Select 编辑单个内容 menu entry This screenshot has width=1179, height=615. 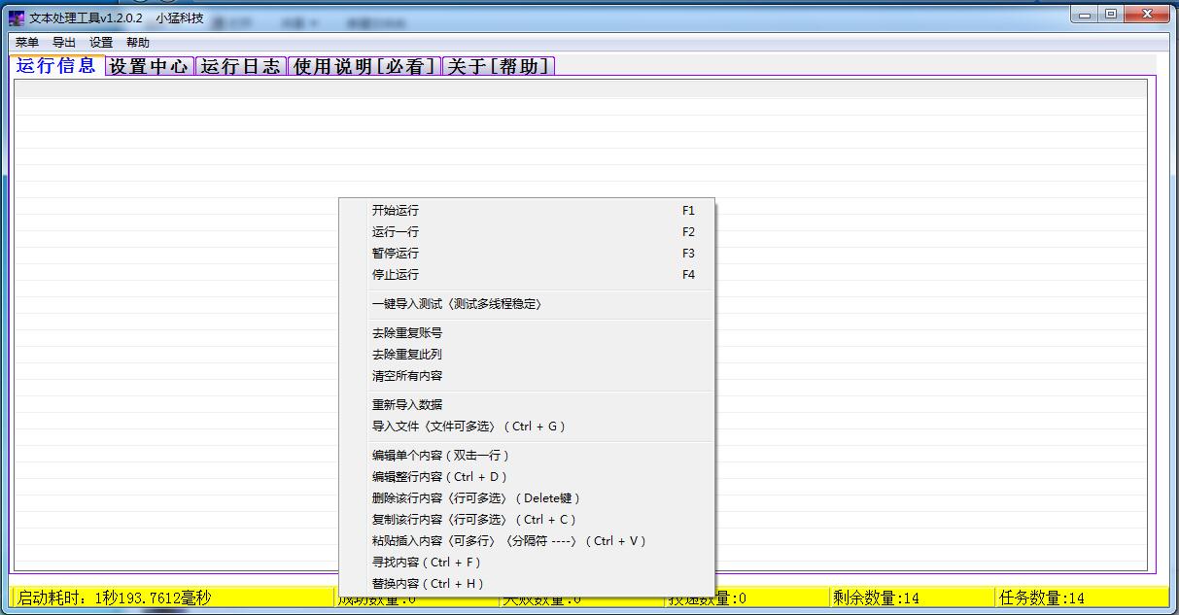tap(526, 456)
